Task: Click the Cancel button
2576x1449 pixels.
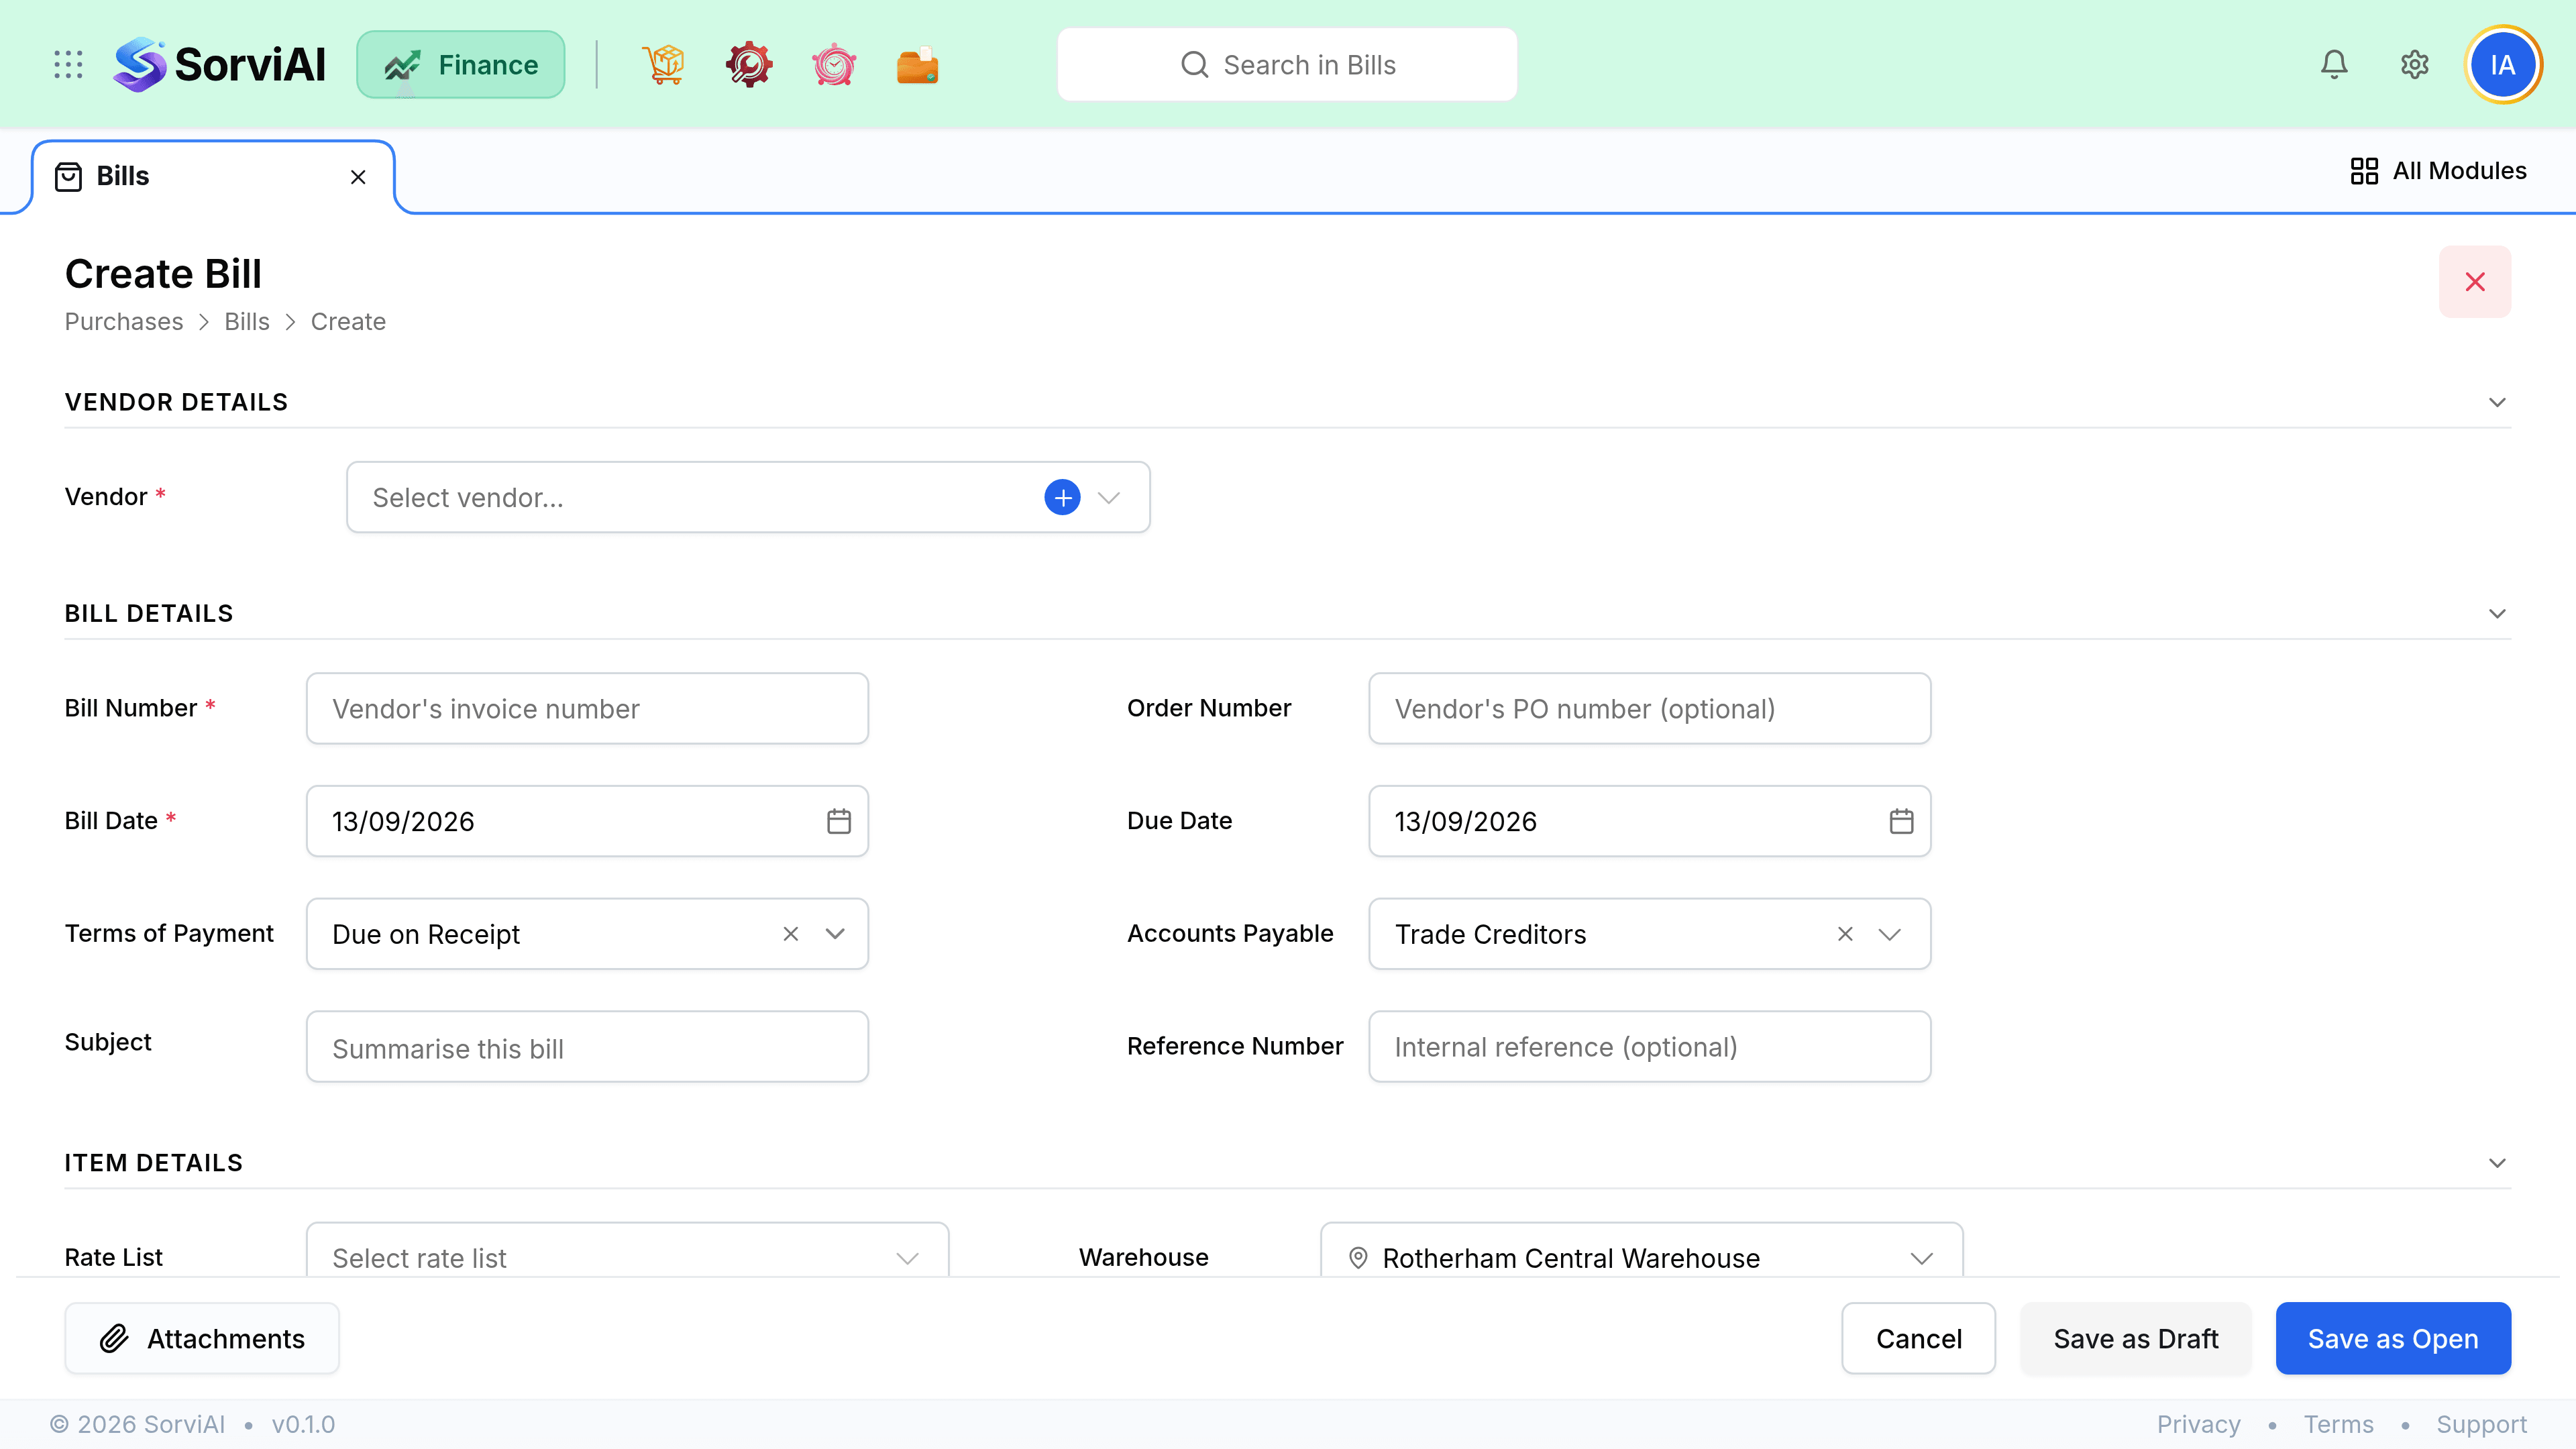Action: tap(1918, 1338)
